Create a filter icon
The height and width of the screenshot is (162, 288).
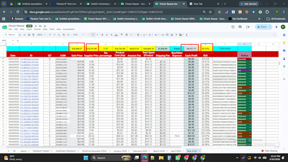pyautogui.click(x=176, y=35)
